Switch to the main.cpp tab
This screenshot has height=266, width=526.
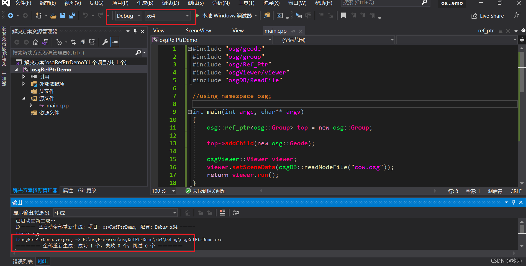276,31
